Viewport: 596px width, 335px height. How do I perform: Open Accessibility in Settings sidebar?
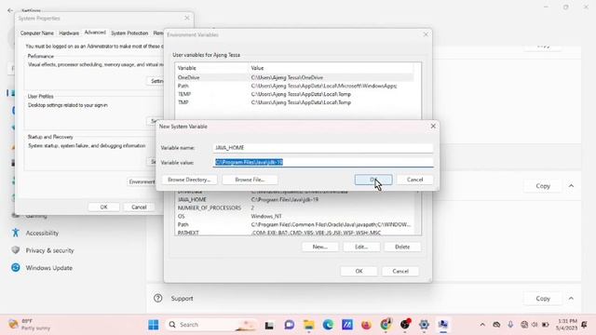[x=42, y=233]
